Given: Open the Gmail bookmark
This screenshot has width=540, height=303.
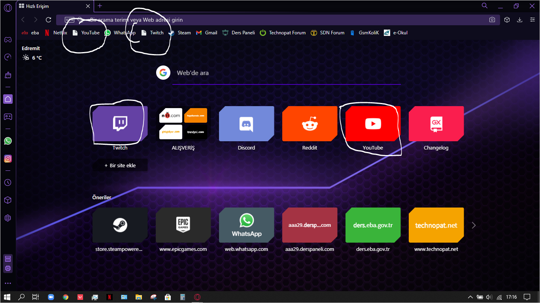Looking at the screenshot, I should 206,33.
